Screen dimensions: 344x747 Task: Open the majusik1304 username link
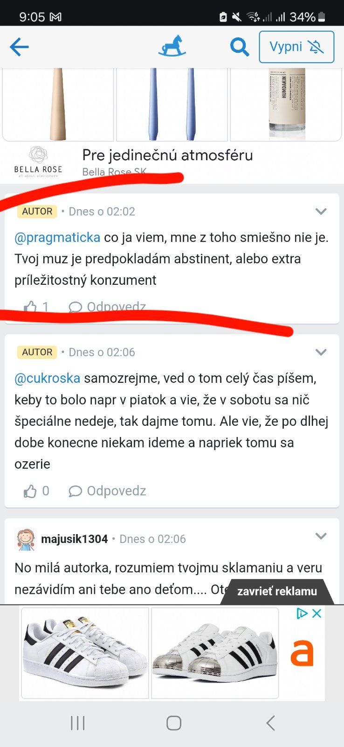(x=75, y=539)
